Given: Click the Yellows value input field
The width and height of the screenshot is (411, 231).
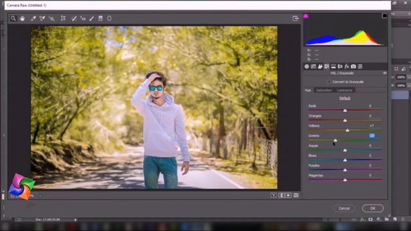Looking at the screenshot, I should coord(372,126).
